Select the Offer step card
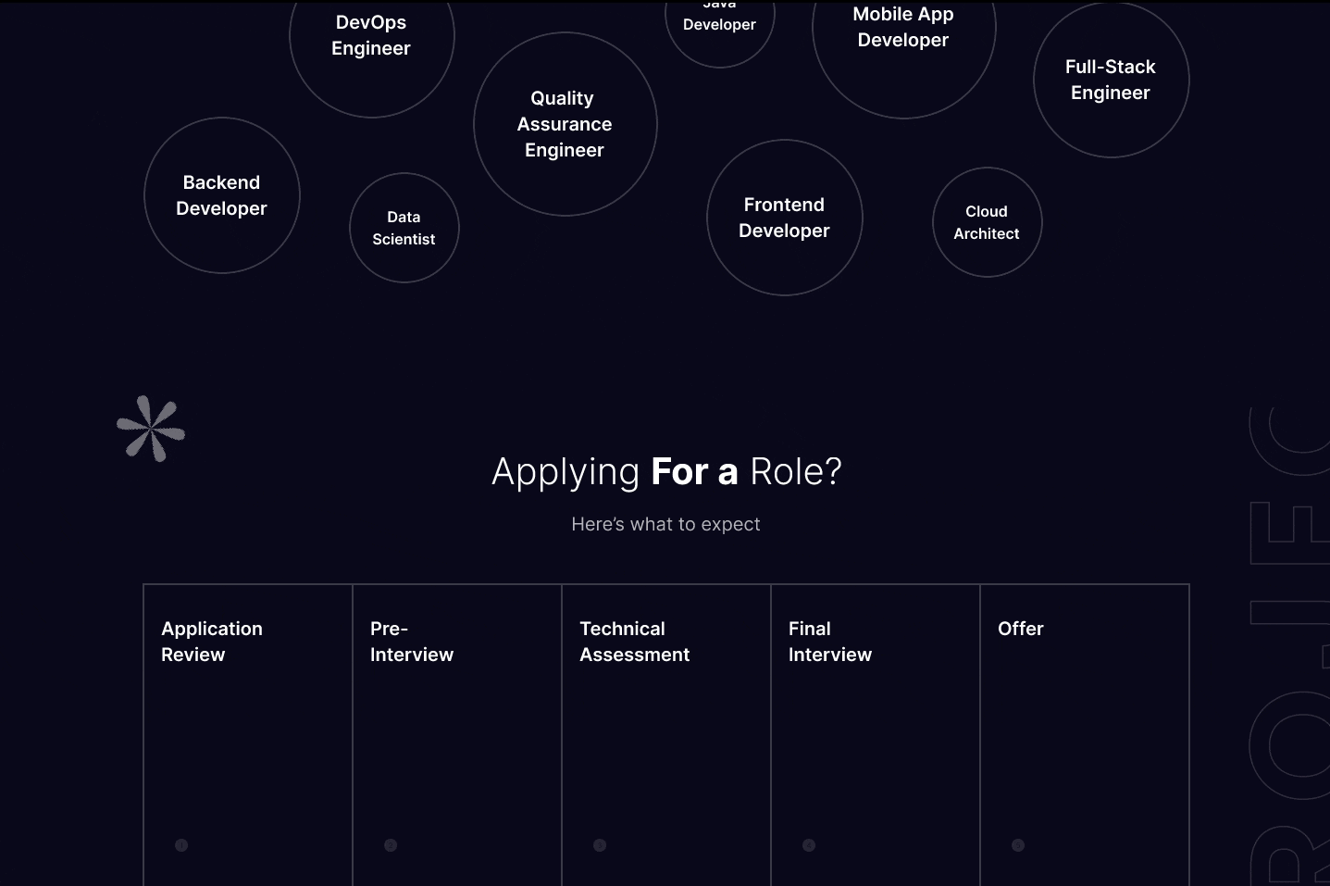The width and height of the screenshot is (1330, 886). (1085, 722)
